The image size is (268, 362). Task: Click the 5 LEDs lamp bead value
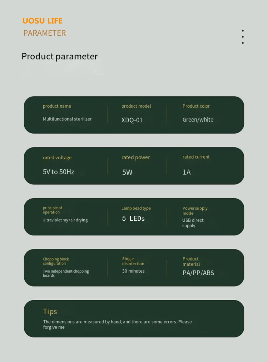(x=133, y=218)
